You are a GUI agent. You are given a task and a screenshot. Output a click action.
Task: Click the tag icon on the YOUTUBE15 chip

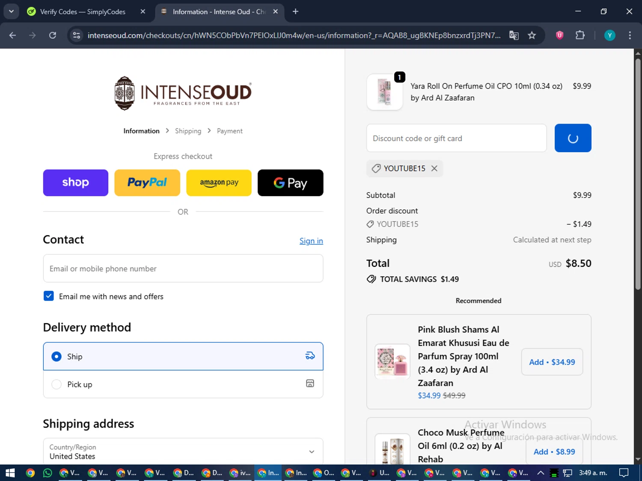376,168
